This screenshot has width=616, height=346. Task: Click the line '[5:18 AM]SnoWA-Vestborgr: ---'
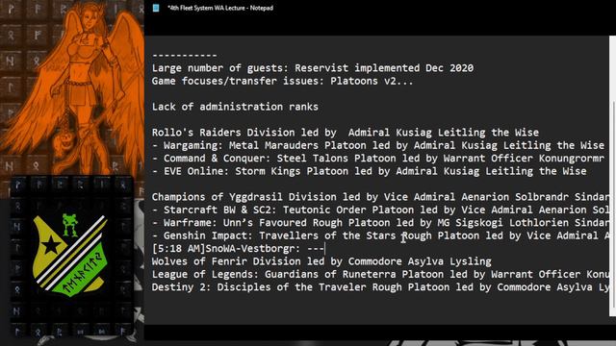(238, 249)
